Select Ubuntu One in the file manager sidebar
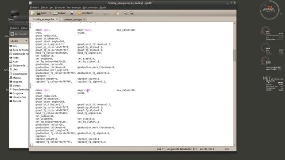The width and height of the screenshot is (285, 160). point(18,97)
